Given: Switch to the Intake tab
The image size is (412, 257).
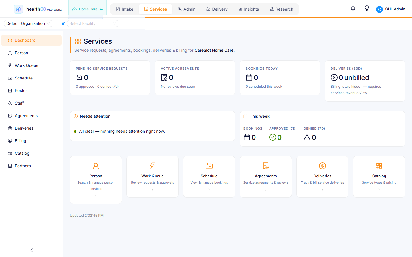Looking at the screenshot, I should pyautogui.click(x=125, y=9).
